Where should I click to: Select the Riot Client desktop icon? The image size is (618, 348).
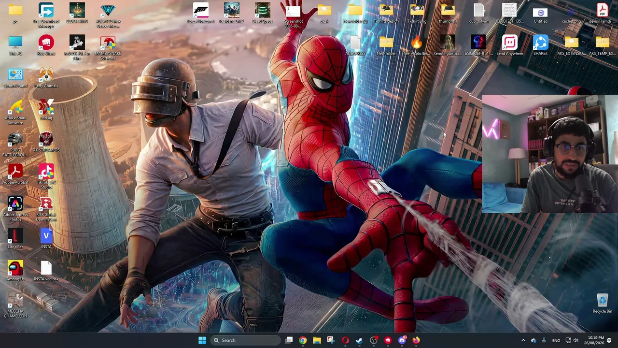tap(46, 45)
